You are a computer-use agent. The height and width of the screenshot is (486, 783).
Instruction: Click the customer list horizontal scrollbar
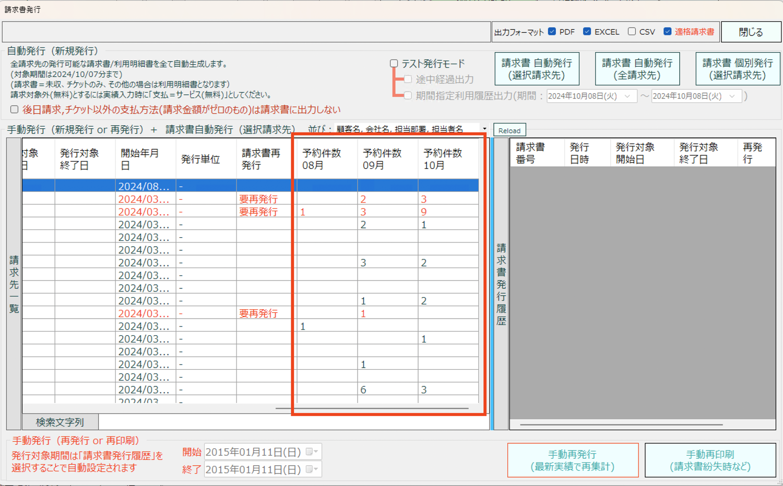point(372,408)
